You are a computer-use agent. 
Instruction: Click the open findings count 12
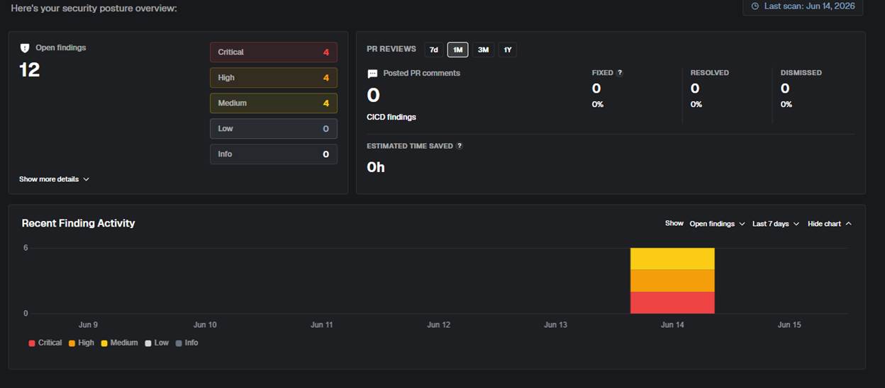coord(29,69)
